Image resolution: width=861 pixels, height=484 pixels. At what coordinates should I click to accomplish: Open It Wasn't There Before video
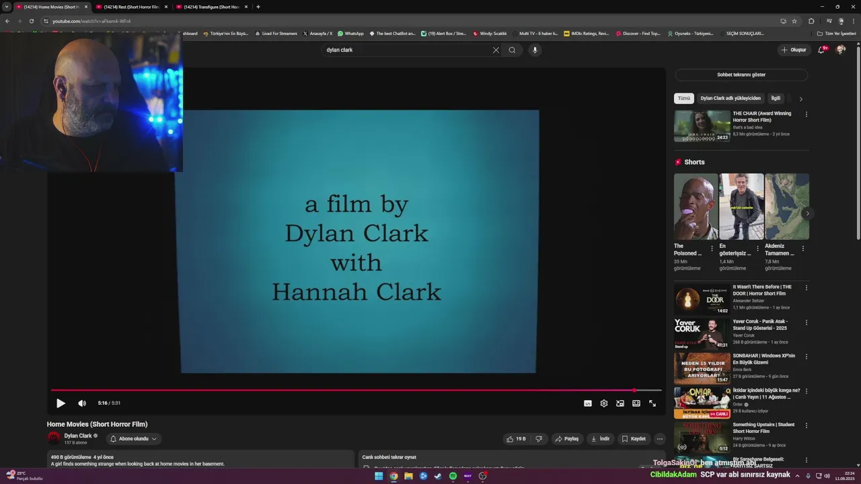tap(702, 299)
